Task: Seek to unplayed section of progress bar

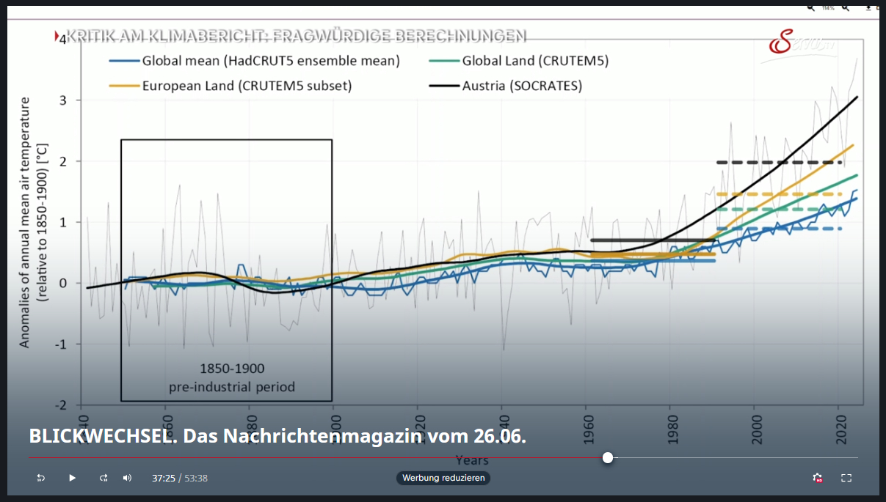Action: (x=734, y=457)
